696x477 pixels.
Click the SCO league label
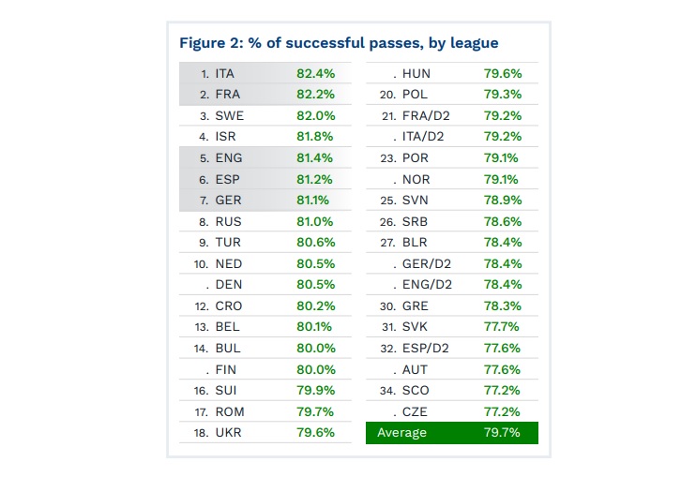click(x=416, y=389)
